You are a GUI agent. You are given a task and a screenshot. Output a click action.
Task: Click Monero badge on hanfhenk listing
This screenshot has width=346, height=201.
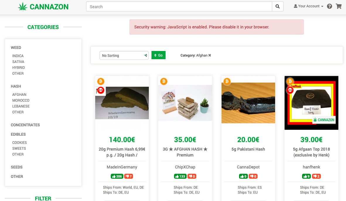point(290,90)
